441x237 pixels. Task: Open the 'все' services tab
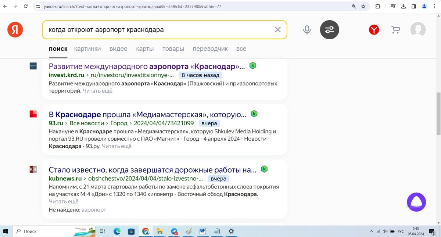241,49
